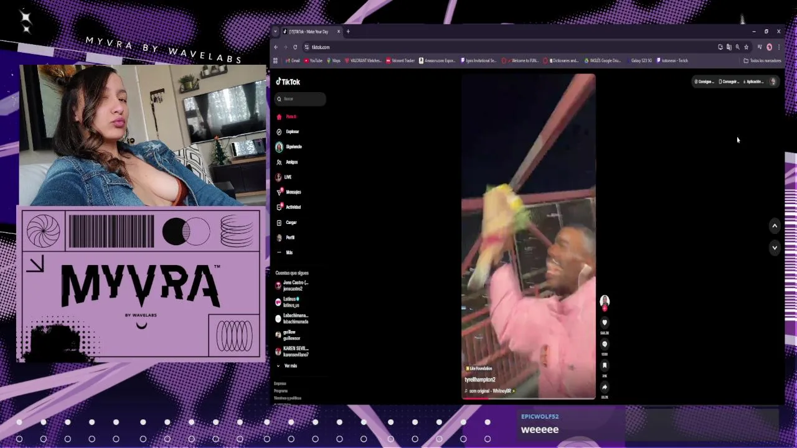
Task: Open the video creator's avatar
Action: click(604, 301)
